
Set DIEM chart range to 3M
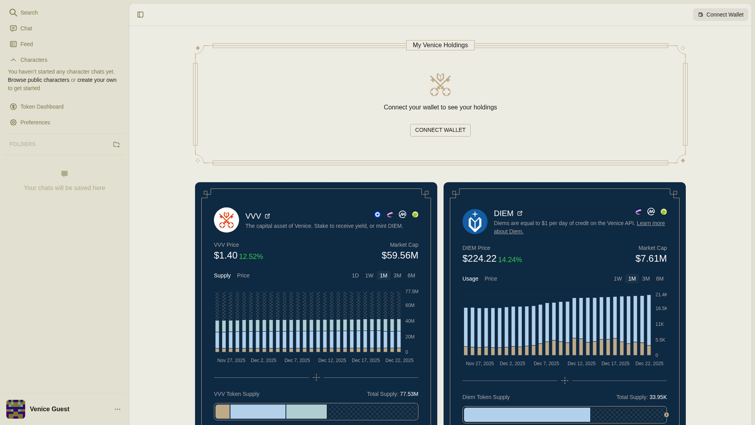tap(646, 279)
